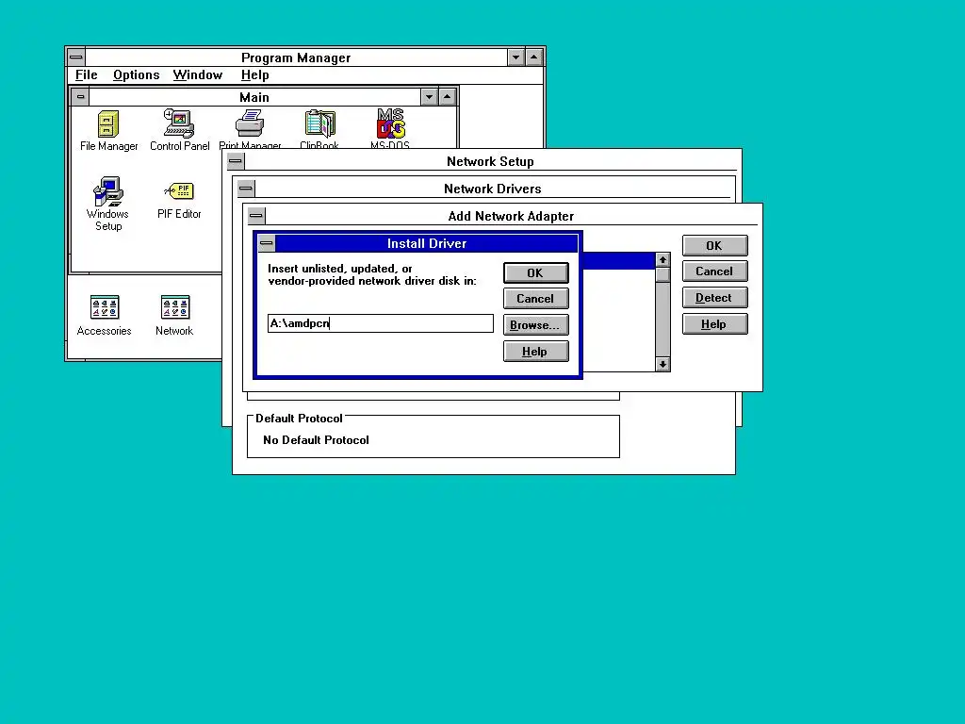Open Add Network Adapter control menu box

[x=256, y=216]
